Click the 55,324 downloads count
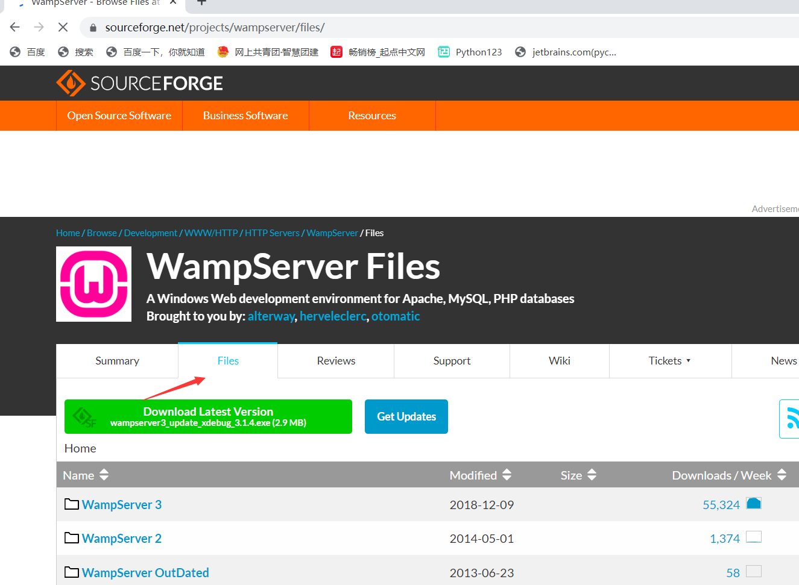The height and width of the screenshot is (585, 799). tap(721, 505)
